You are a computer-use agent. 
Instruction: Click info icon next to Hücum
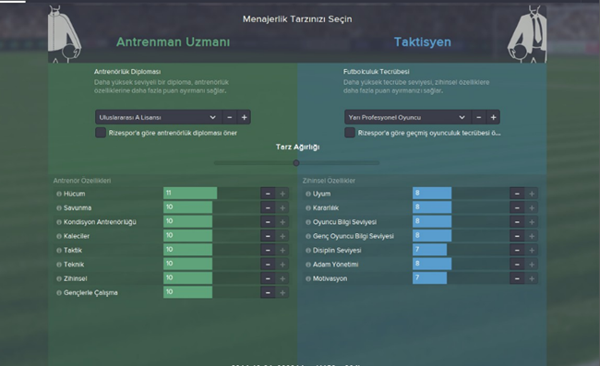pyautogui.click(x=59, y=194)
